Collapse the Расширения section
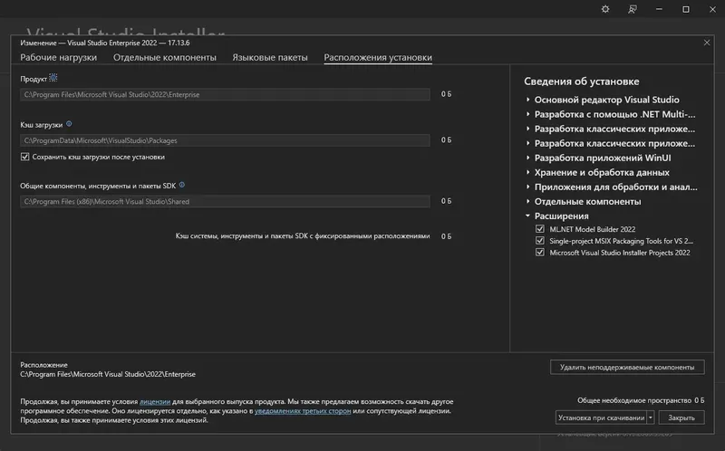 527,216
